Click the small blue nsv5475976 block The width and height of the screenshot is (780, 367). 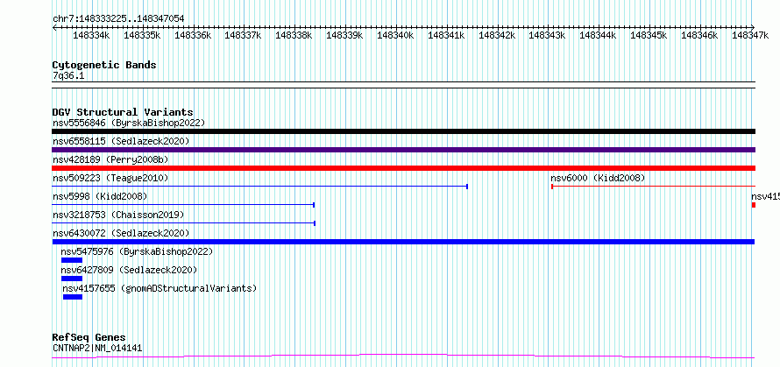tap(72, 260)
